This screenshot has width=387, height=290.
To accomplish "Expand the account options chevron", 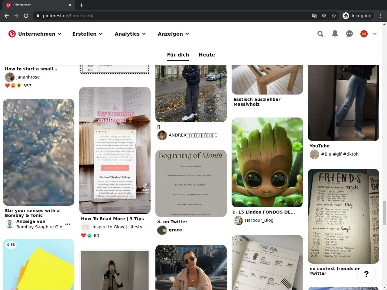I will [375, 34].
